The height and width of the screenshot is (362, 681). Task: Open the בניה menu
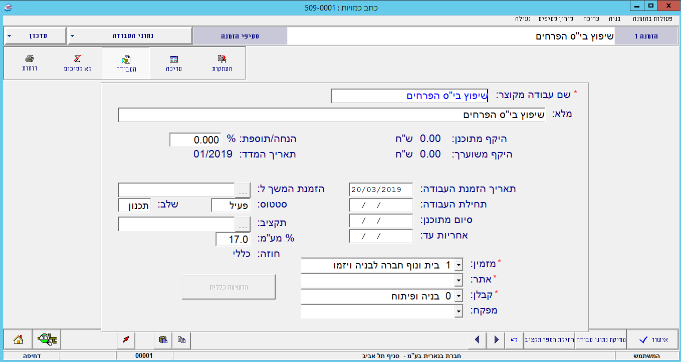click(x=614, y=18)
